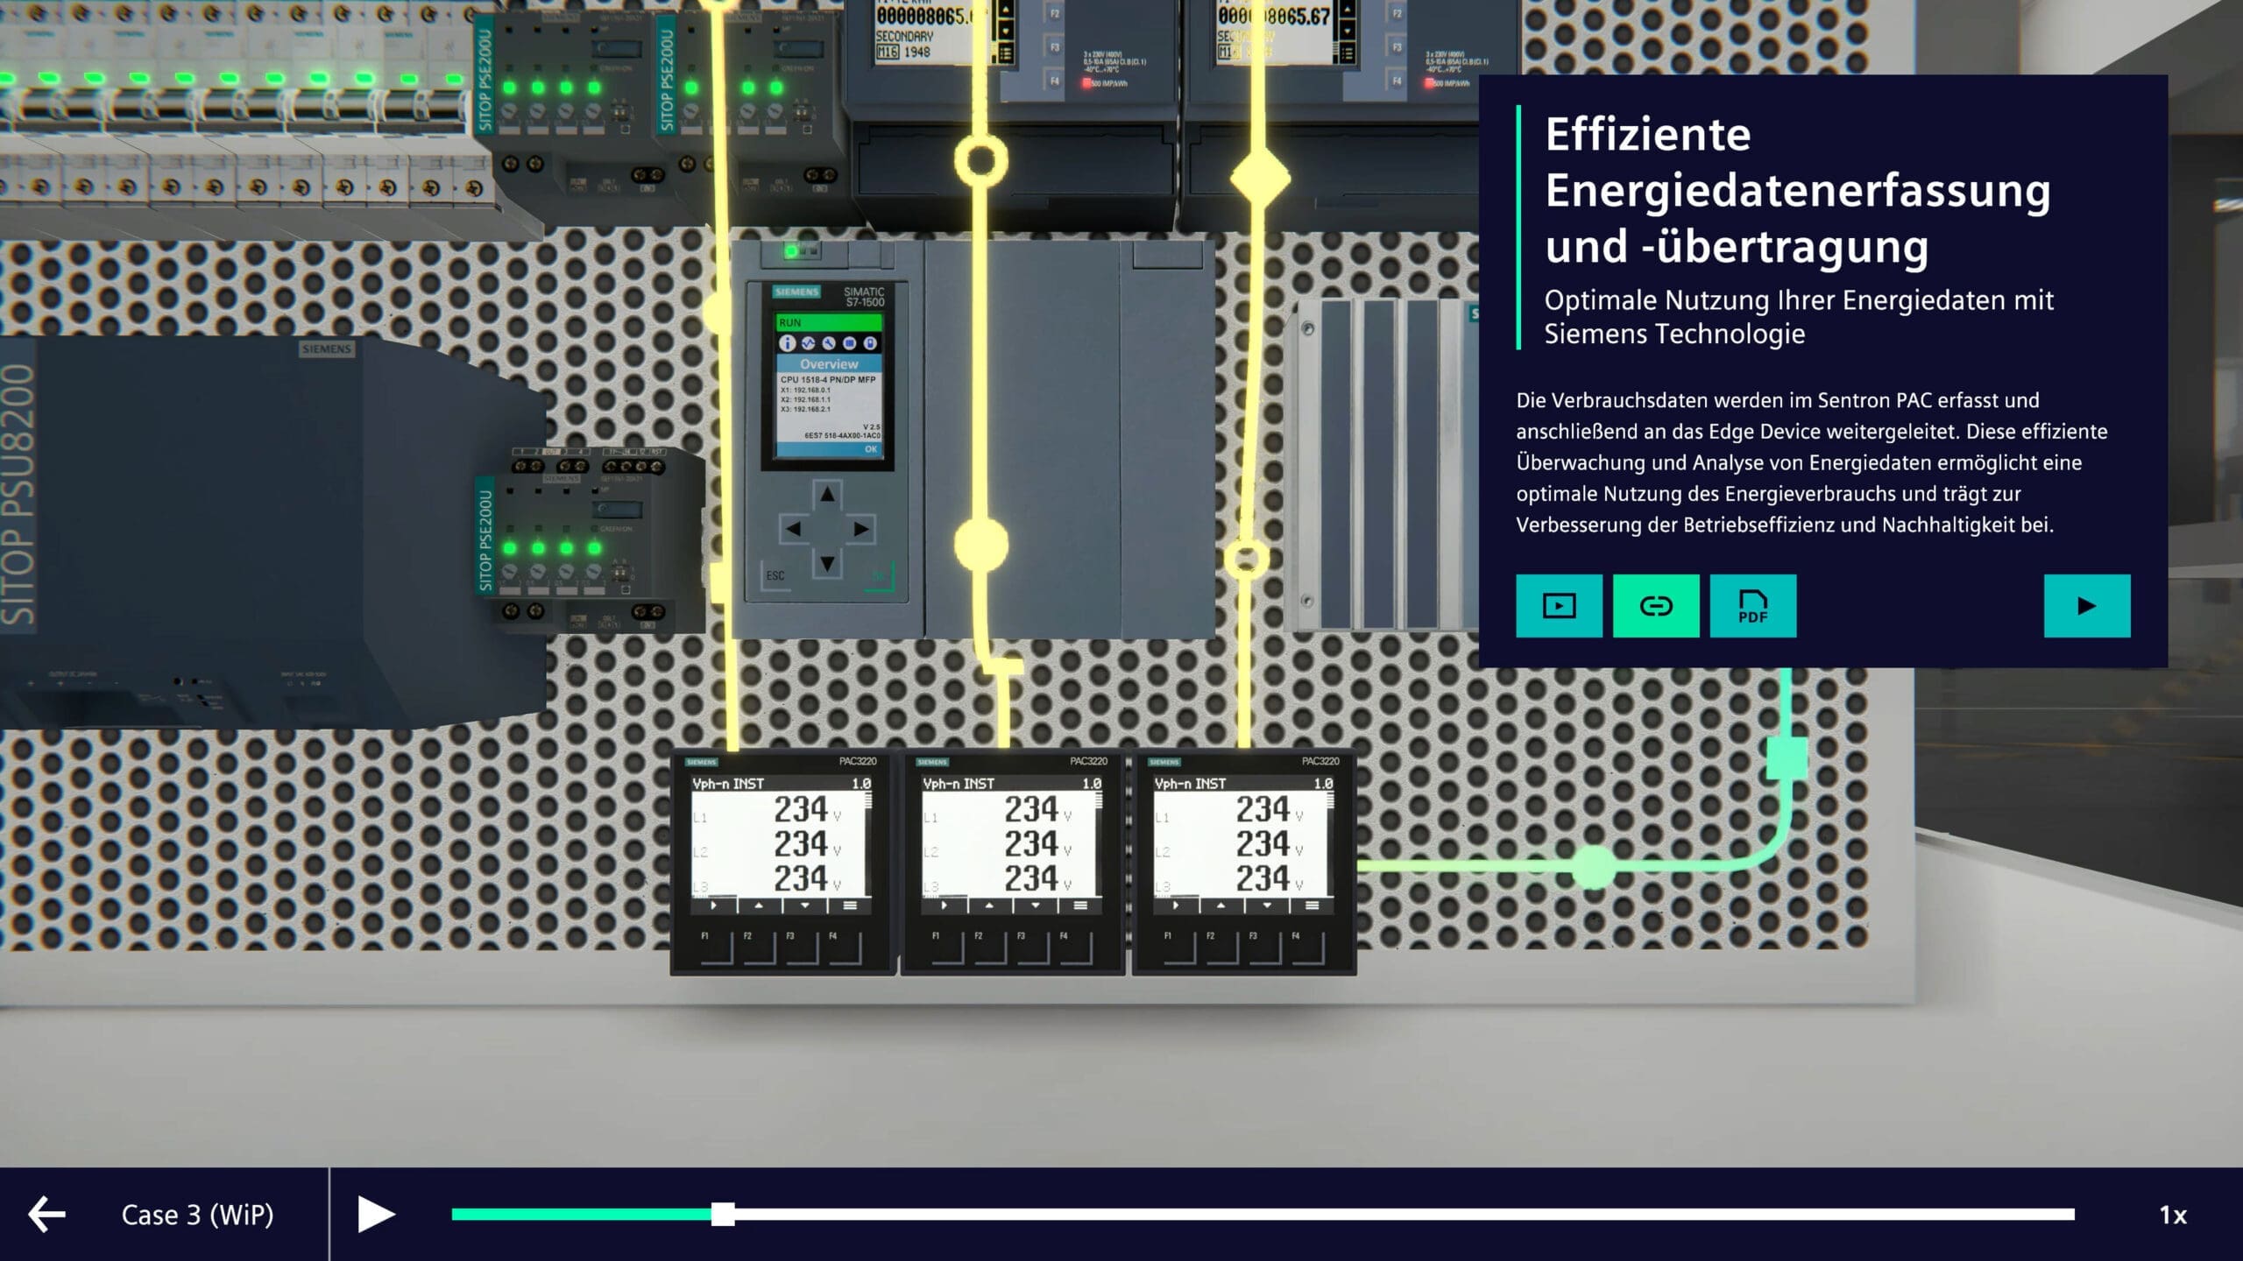This screenshot has width=2243, height=1261.
Task: Click the right arrow on S7-1500 keypad
Action: click(x=861, y=529)
